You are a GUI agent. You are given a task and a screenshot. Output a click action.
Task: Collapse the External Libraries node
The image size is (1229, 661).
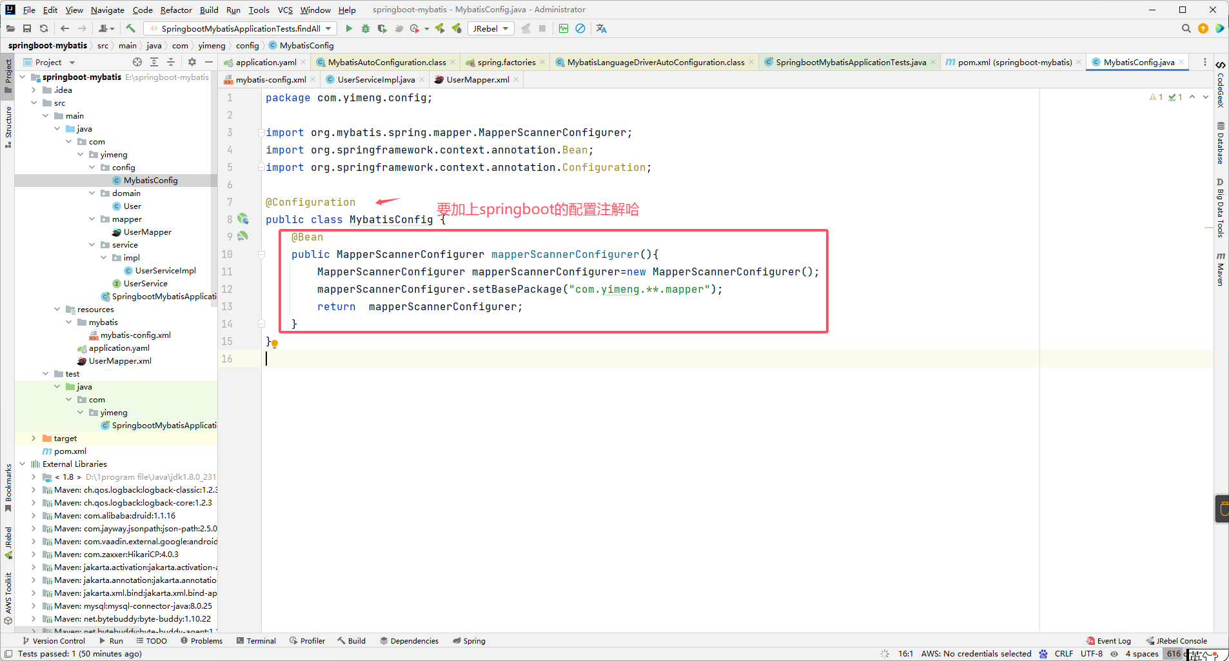pos(22,464)
